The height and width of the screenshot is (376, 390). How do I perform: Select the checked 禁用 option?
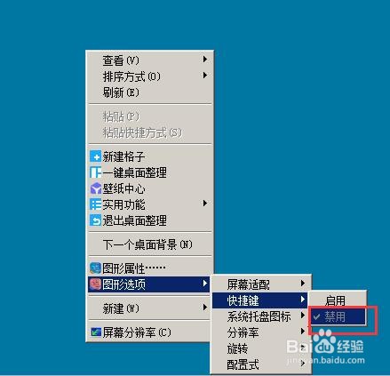[x=338, y=316]
